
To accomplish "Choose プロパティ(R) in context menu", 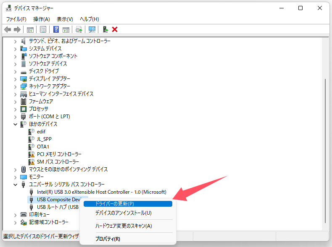I will [x=128, y=239].
